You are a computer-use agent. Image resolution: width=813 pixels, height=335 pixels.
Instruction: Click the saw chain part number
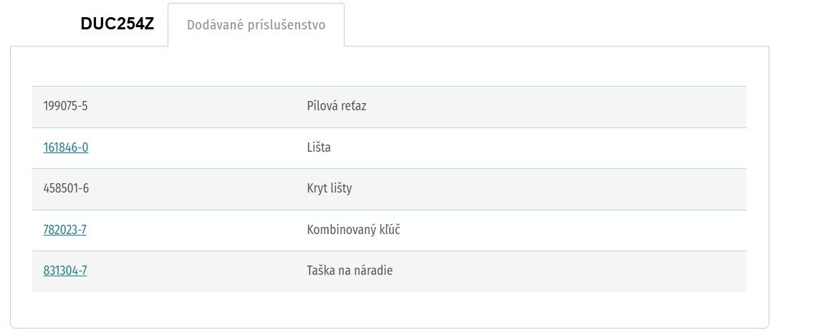tap(65, 107)
